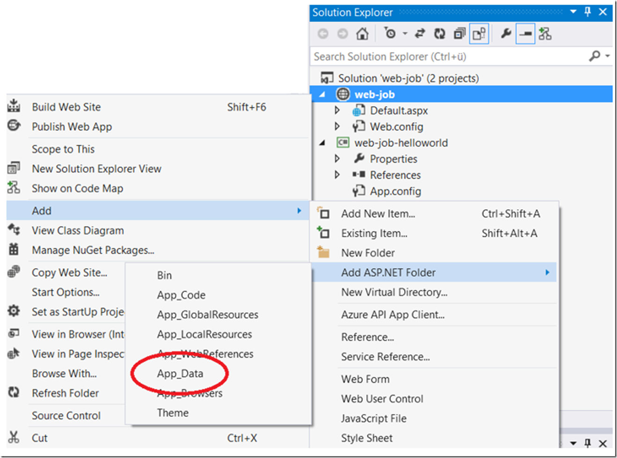Click the Properties wrench icon in toolbar
This screenshot has height=458, width=617.
tap(506, 33)
